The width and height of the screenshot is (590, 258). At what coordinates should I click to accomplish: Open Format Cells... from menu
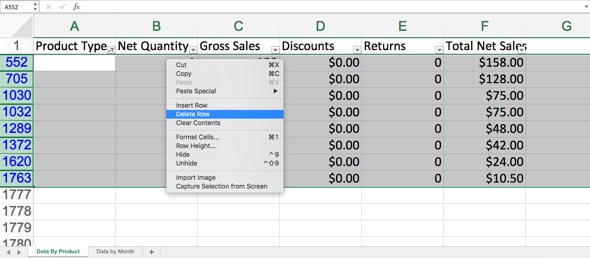[225, 137]
